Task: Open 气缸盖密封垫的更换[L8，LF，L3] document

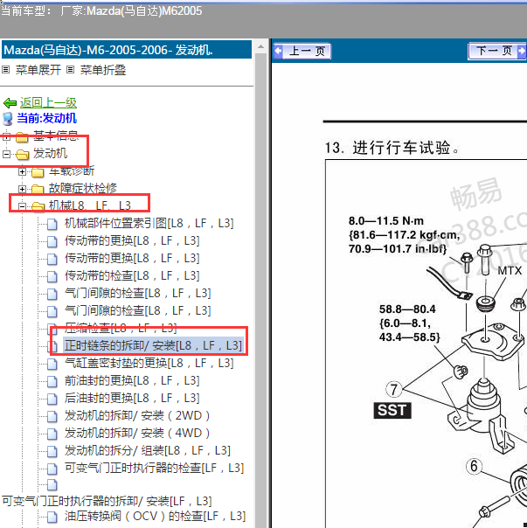Action: tap(149, 363)
